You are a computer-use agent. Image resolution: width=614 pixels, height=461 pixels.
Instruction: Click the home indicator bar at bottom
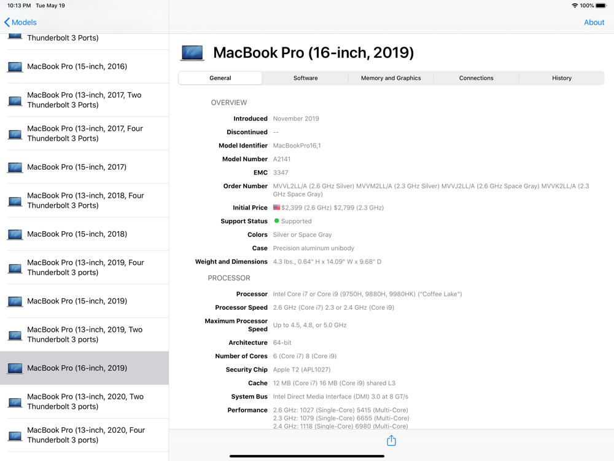(306, 456)
